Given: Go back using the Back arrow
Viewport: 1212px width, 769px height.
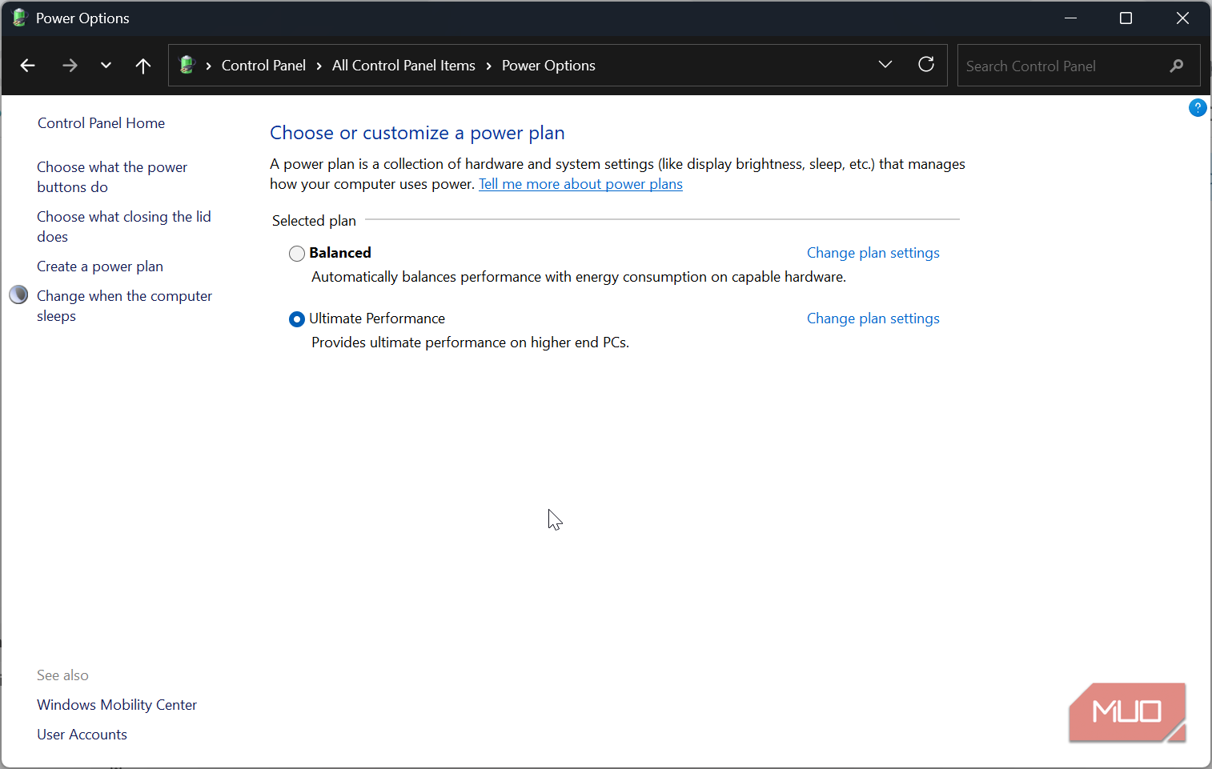Looking at the screenshot, I should [x=28, y=66].
